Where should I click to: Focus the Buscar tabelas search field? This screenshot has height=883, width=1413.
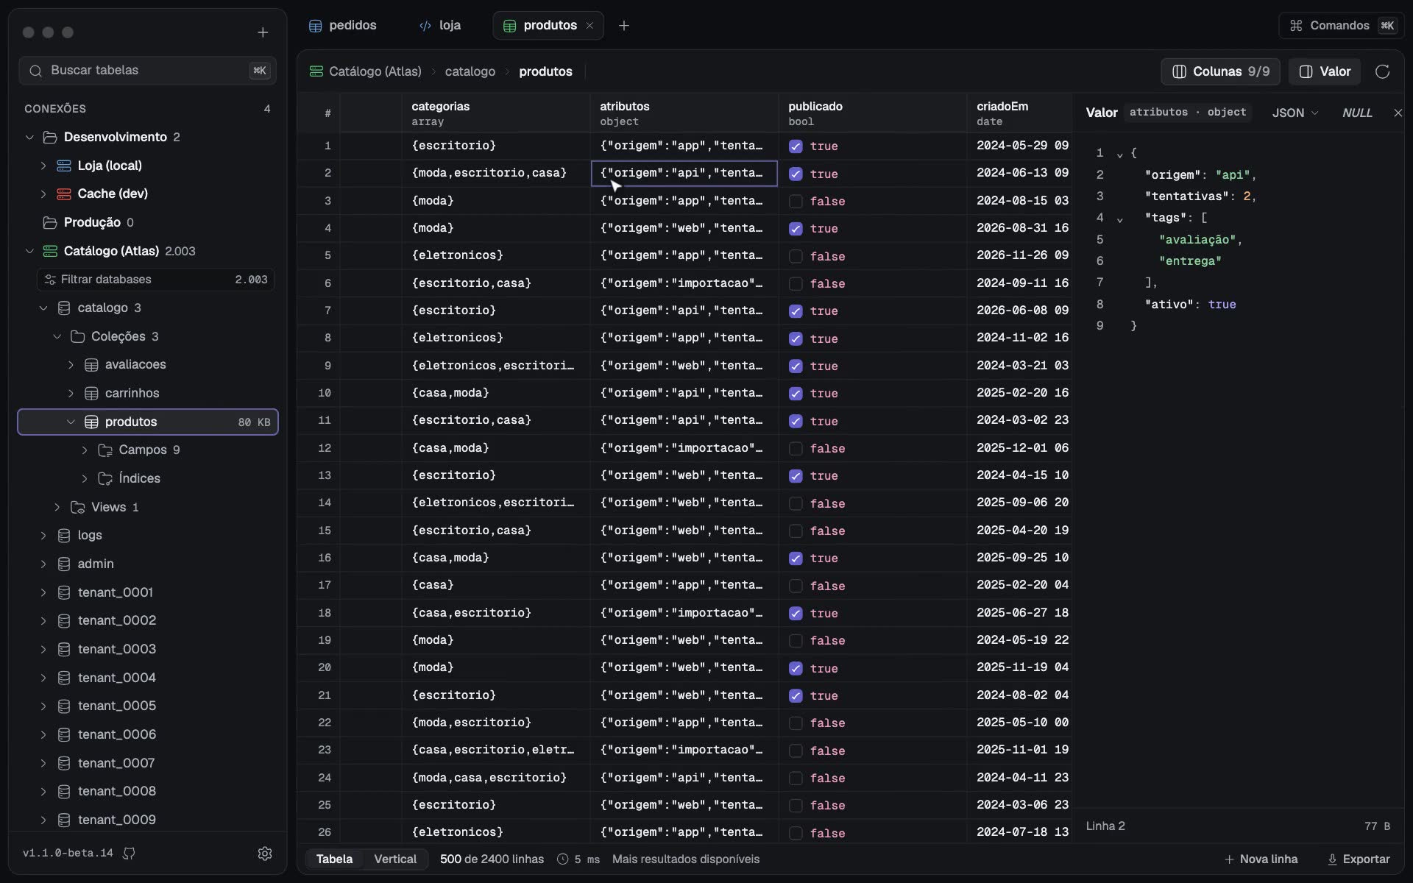pos(148,71)
